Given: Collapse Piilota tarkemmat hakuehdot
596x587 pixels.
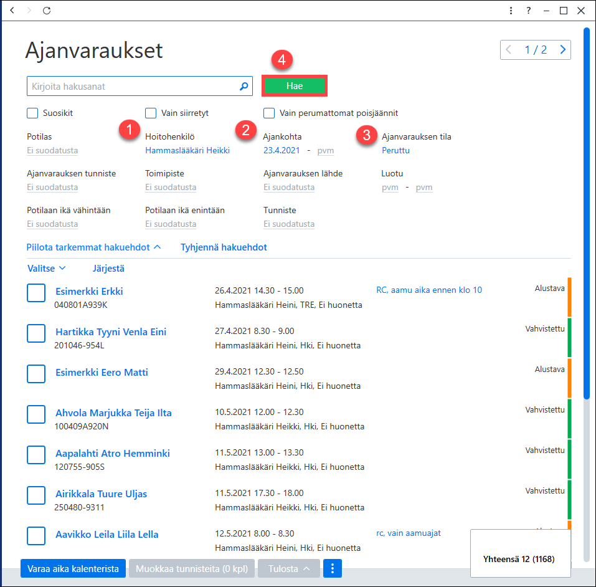Looking at the screenshot, I should (93, 247).
